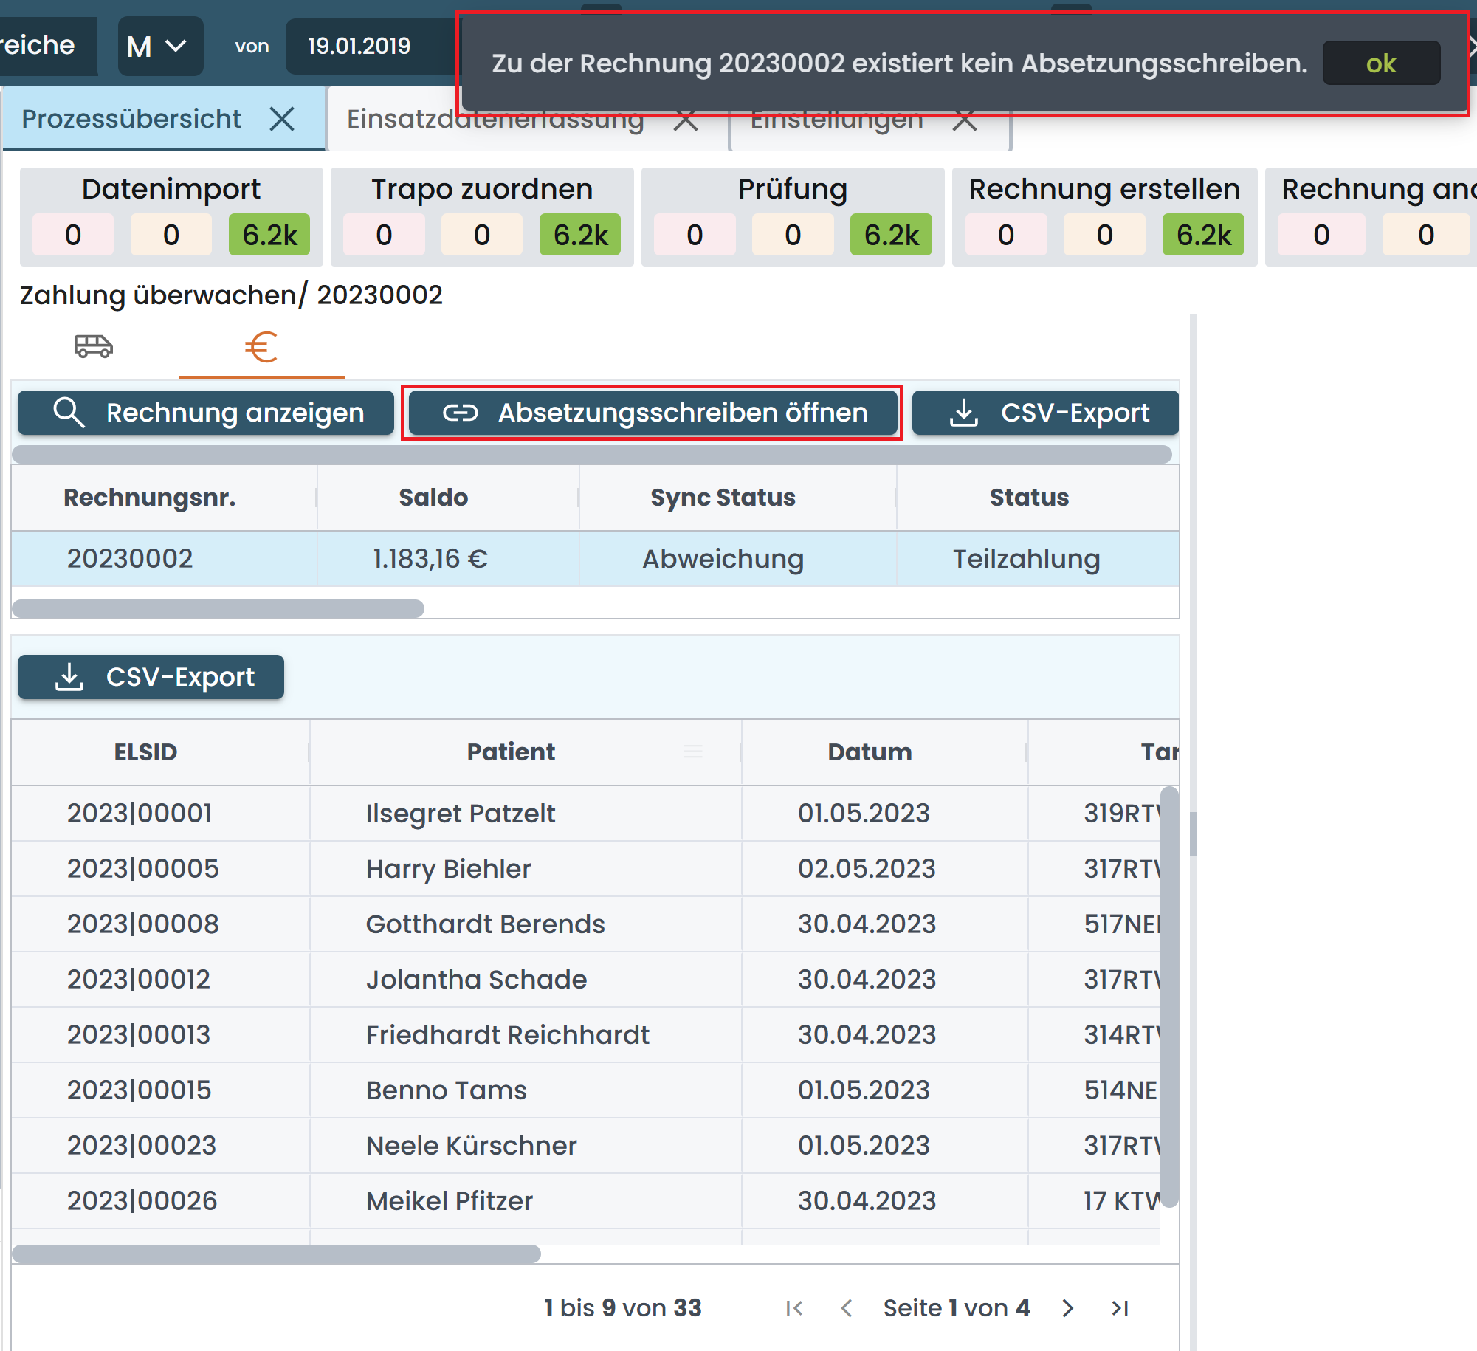Image resolution: width=1477 pixels, height=1351 pixels.
Task: Go to next page arrow
Action: [x=1067, y=1308]
